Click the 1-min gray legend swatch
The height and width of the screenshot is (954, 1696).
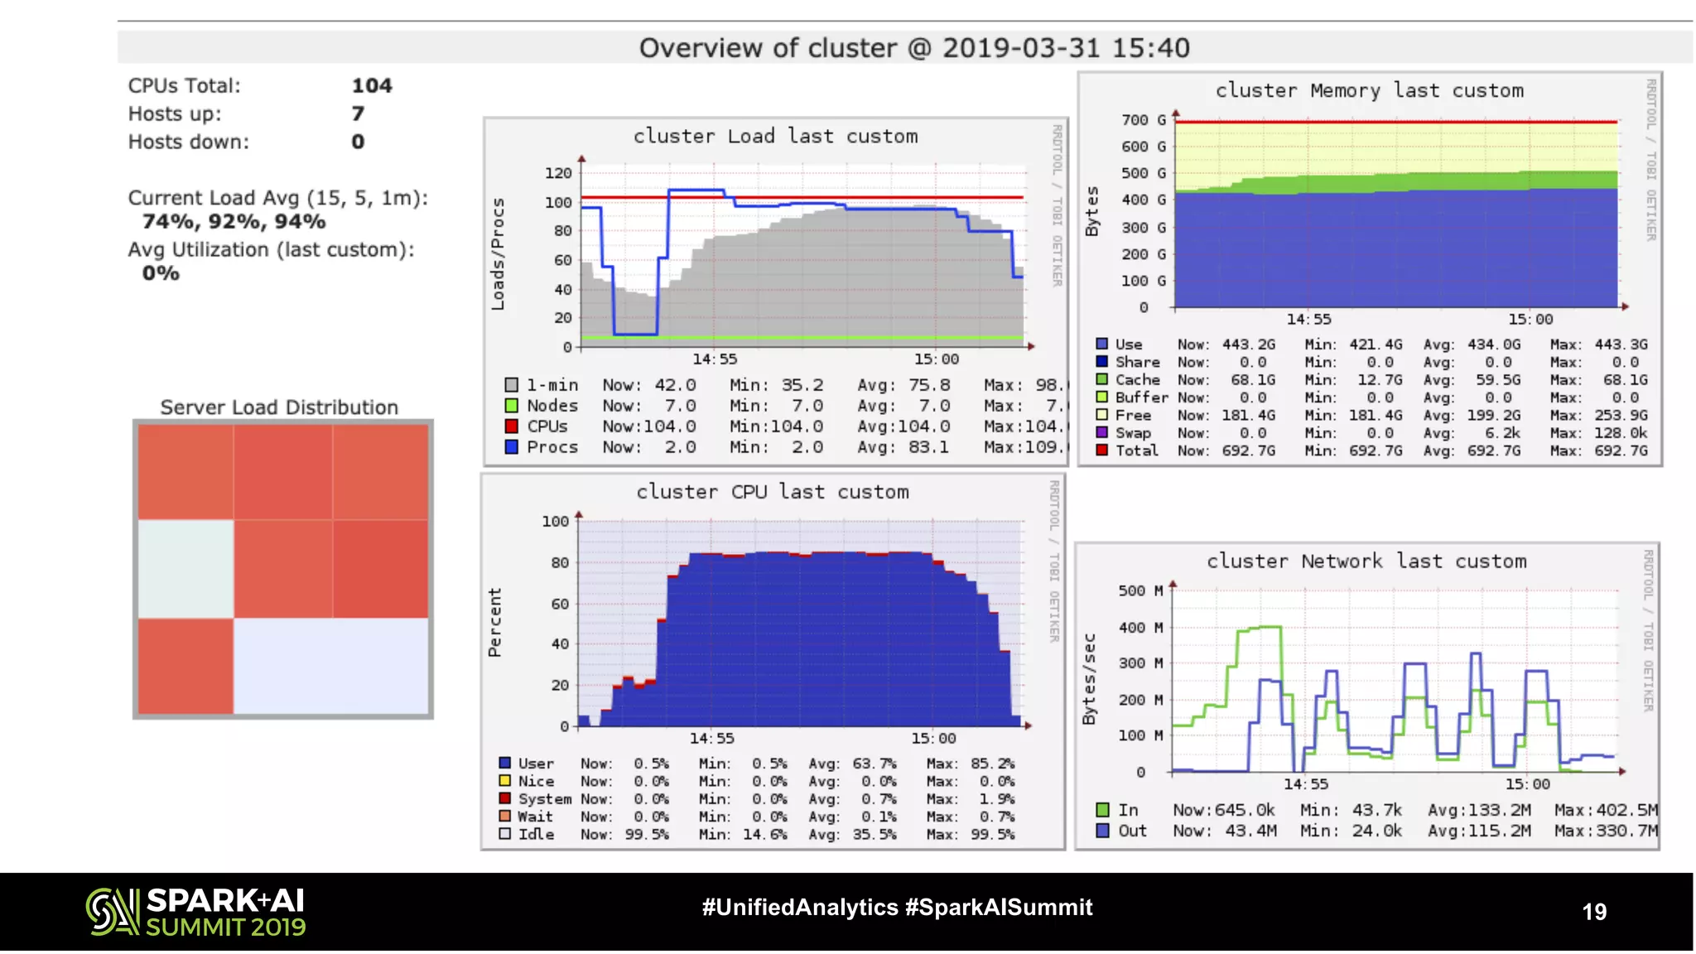(512, 385)
